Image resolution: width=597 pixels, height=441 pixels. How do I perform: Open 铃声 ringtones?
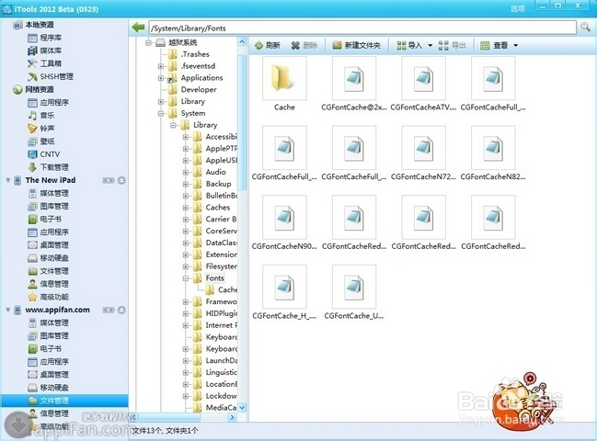(x=41, y=128)
